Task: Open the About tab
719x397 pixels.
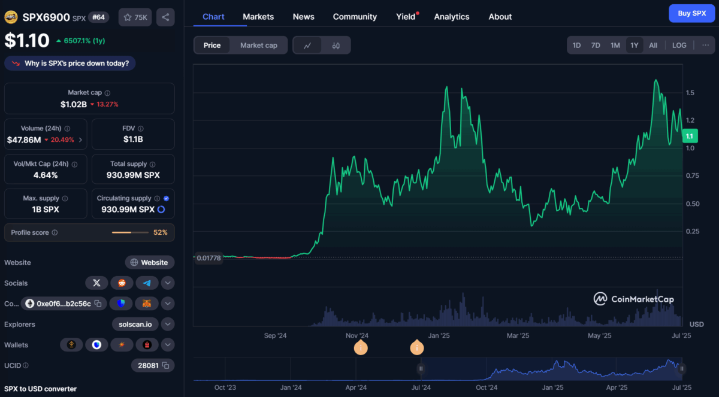Action: pos(500,17)
